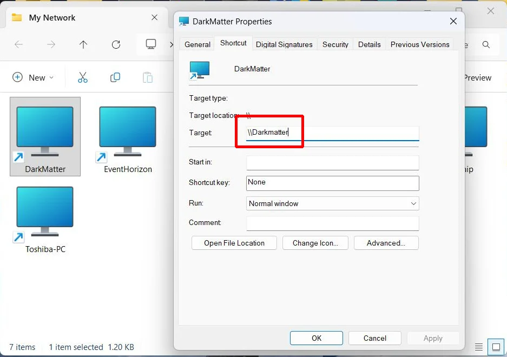The height and width of the screenshot is (357, 507).
Task: Switch to the Details tab
Action: click(x=369, y=44)
